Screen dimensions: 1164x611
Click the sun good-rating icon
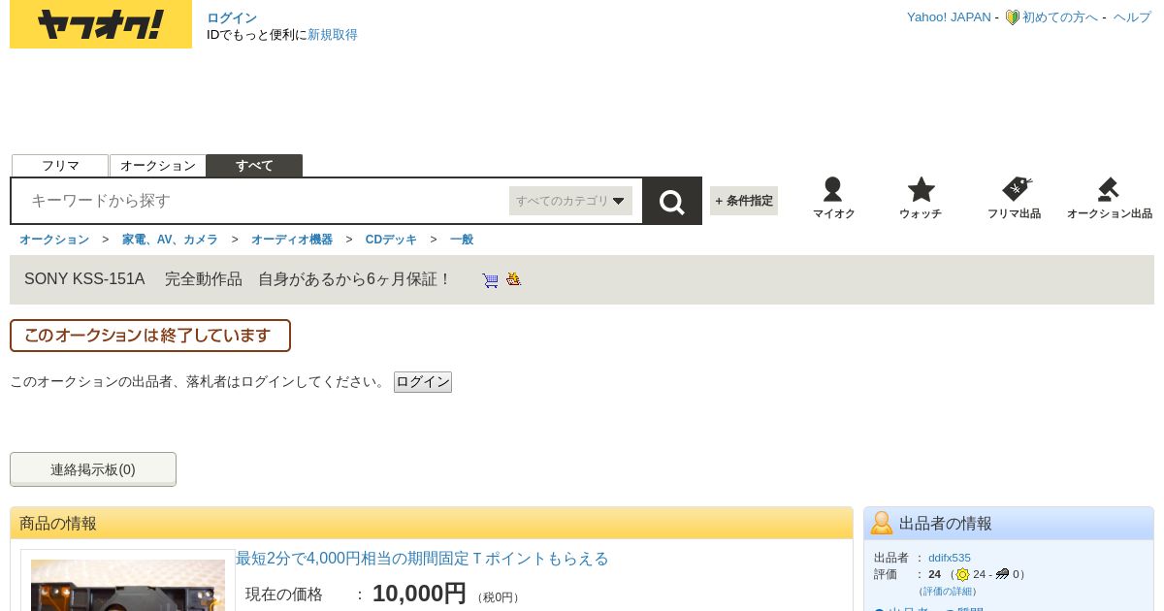click(x=962, y=574)
